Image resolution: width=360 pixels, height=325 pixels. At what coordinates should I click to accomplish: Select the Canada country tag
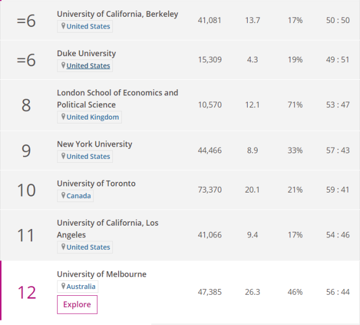79,196
